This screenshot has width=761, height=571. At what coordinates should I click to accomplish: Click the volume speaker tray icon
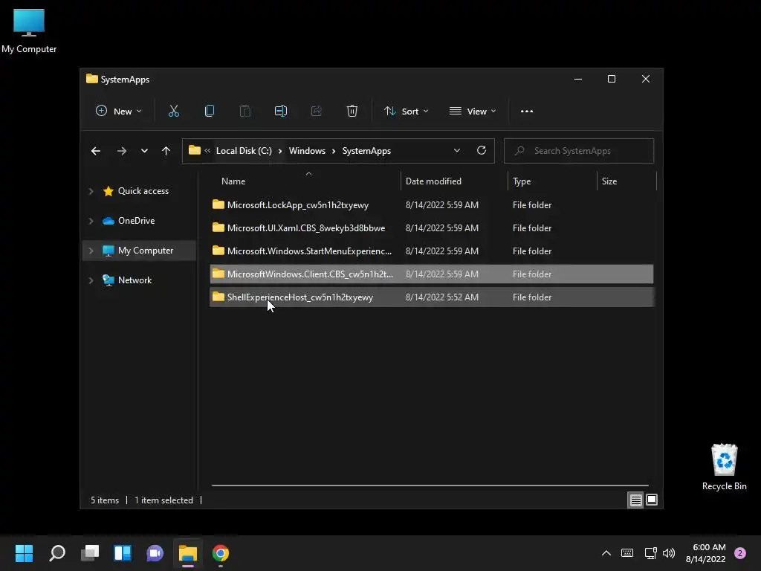point(669,553)
